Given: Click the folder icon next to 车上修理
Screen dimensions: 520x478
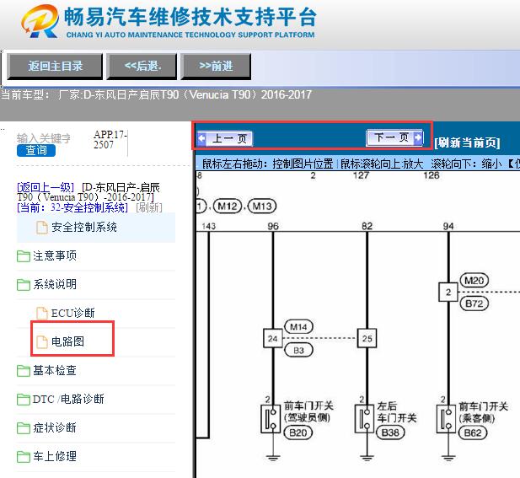Looking at the screenshot, I should [x=24, y=456].
